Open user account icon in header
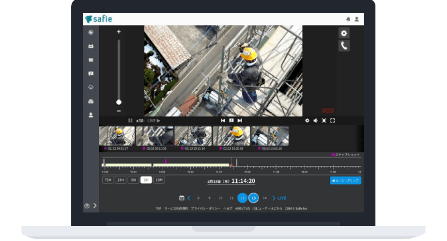Viewport: 447px width, 241px height. tap(357, 19)
